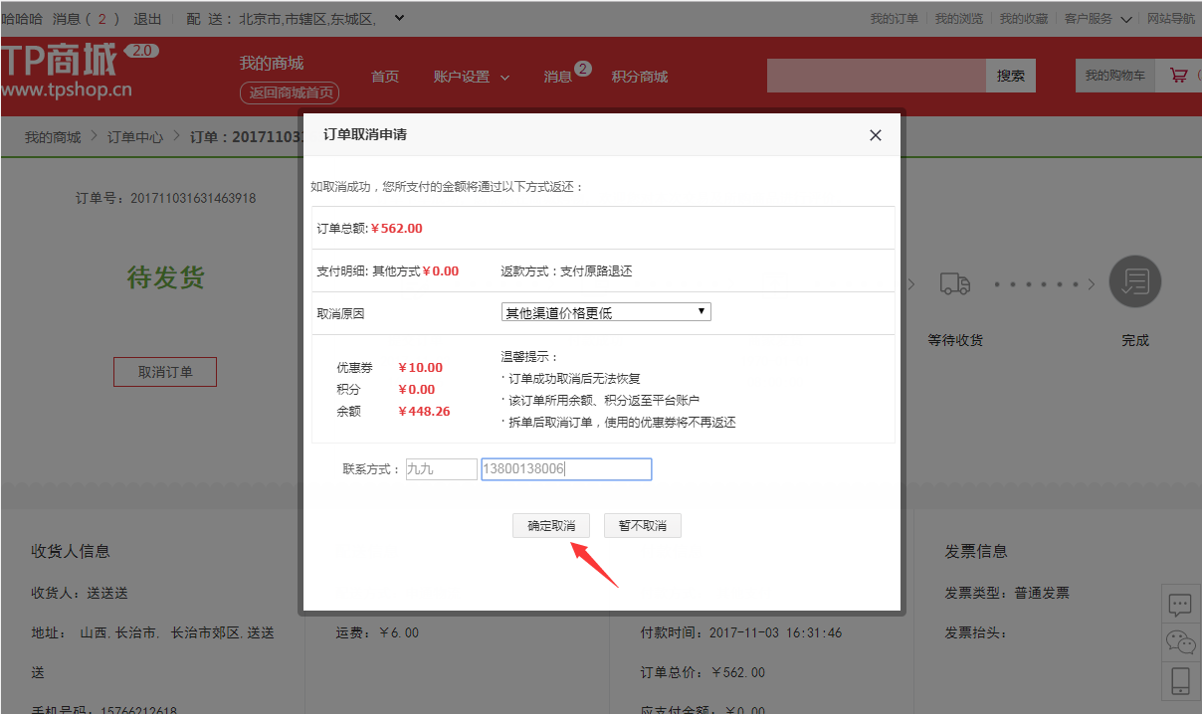
Task: Click the 完成 circular order completion icon
Action: [x=1135, y=281]
